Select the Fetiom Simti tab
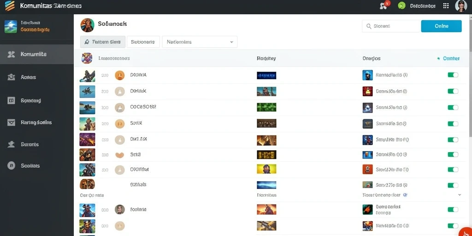 [x=103, y=42]
